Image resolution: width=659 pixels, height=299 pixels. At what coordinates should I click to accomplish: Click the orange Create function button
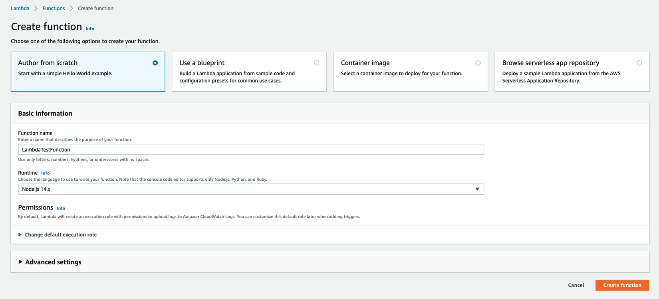pyautogui.click(x=622, y=285)
